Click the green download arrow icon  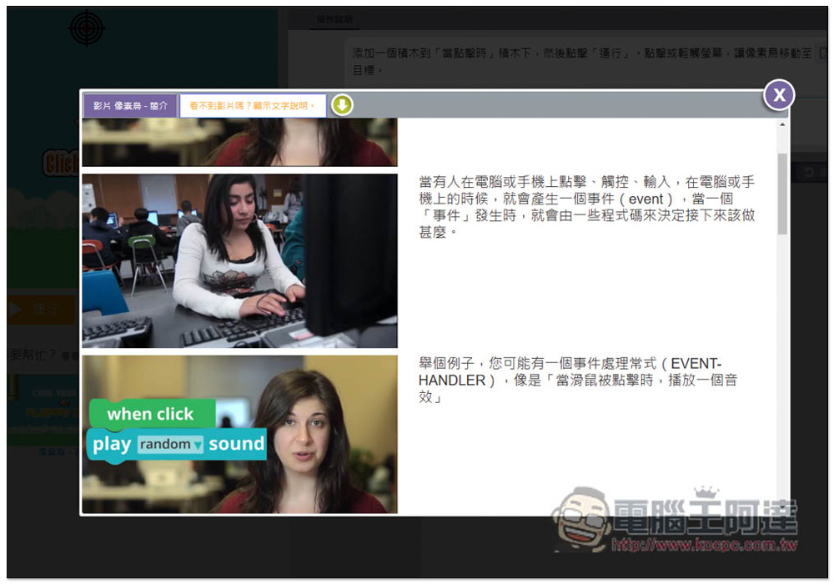click(342, 105)
